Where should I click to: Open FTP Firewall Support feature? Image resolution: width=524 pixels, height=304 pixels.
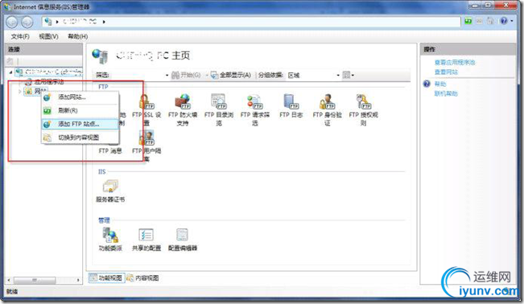[x=183, y=109]
